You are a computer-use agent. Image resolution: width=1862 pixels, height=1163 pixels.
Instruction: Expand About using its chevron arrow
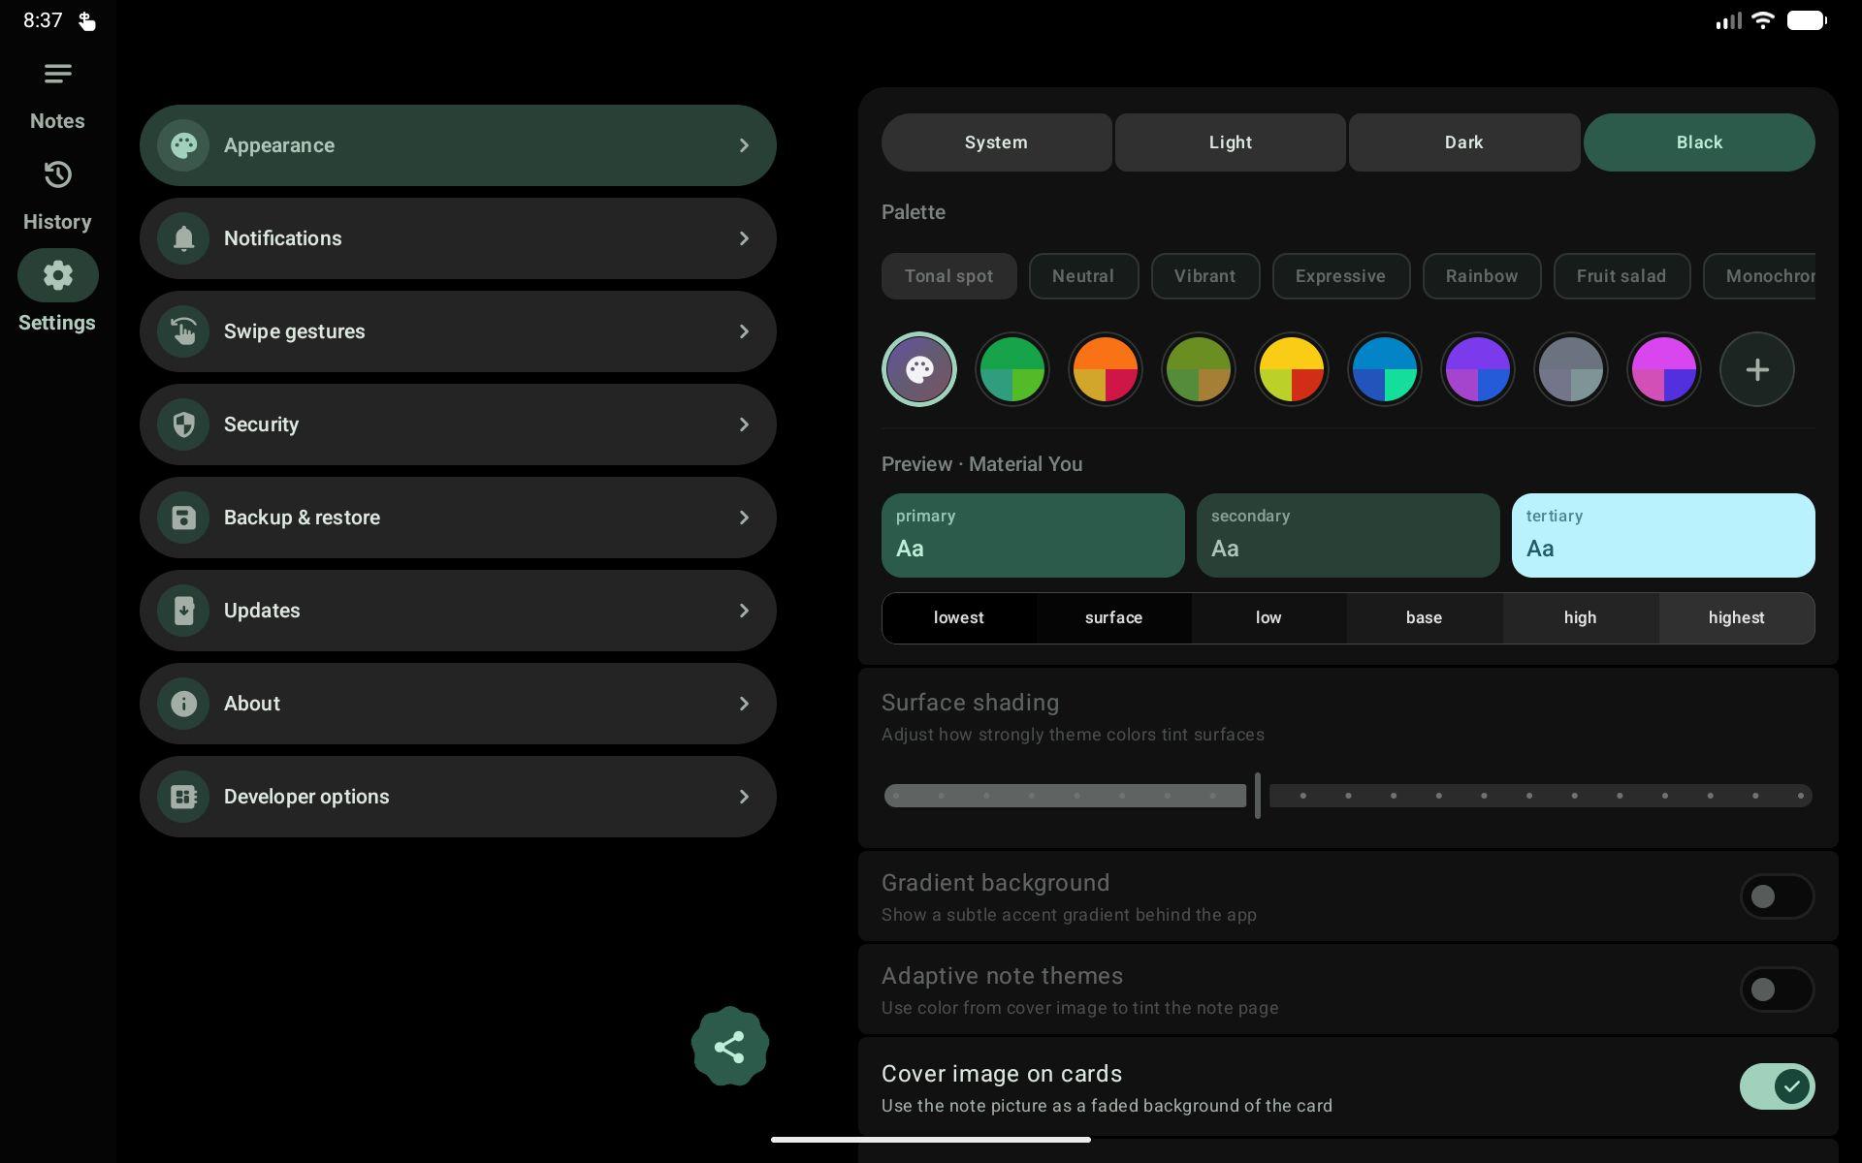coord(744,704)
